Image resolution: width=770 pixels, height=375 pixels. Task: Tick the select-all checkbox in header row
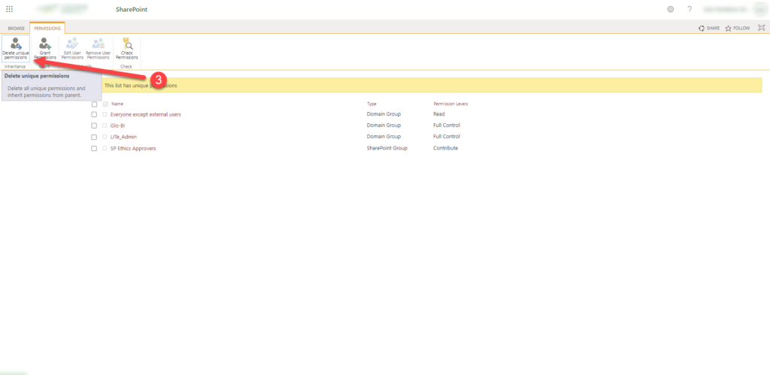[94, 104]
